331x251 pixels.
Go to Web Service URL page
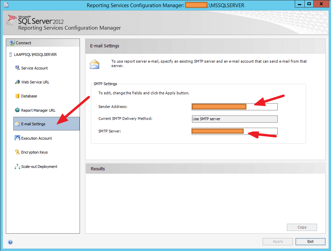(35, 82)
